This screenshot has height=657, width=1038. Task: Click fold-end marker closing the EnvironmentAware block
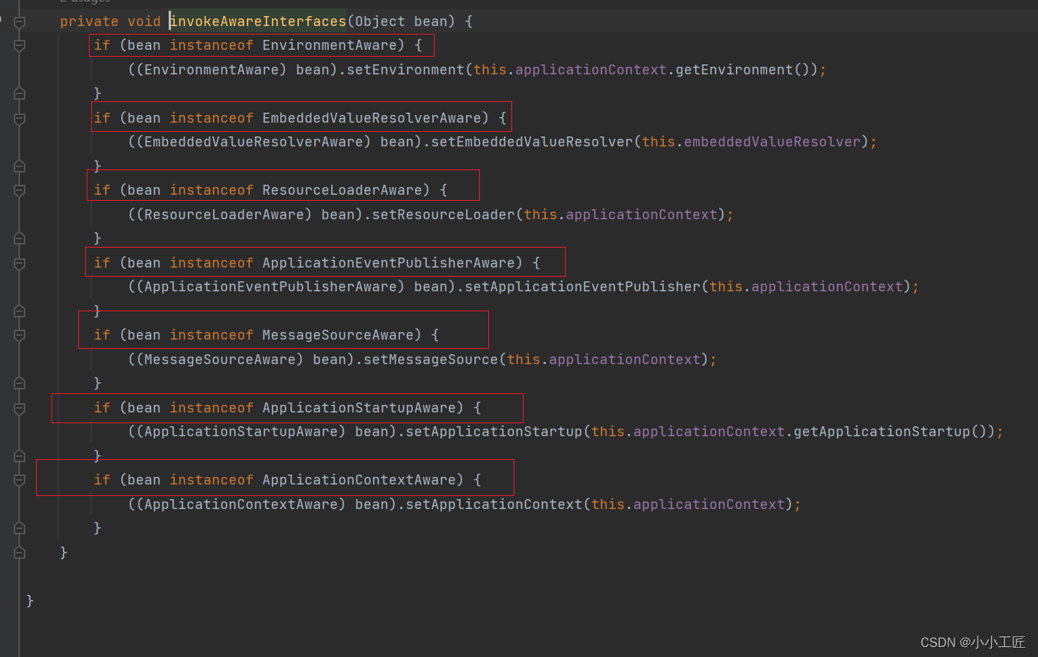click(20, 94)
